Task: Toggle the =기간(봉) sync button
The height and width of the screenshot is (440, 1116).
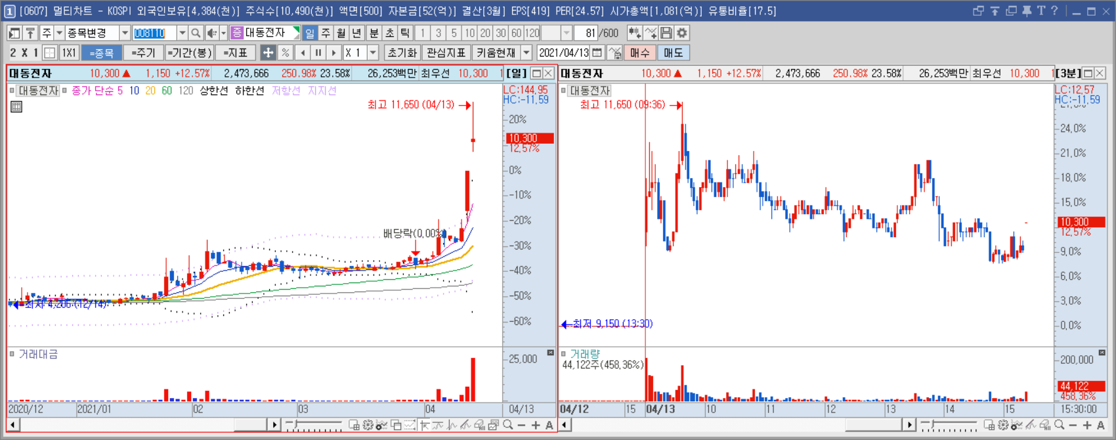Action: point(189,53)
